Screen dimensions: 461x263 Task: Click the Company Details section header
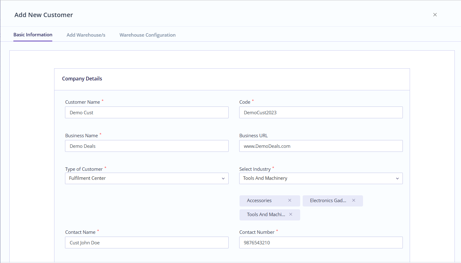(82, 79)
